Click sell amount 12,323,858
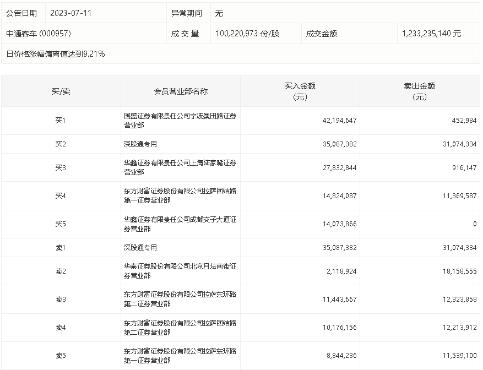 tap(459, 300)
